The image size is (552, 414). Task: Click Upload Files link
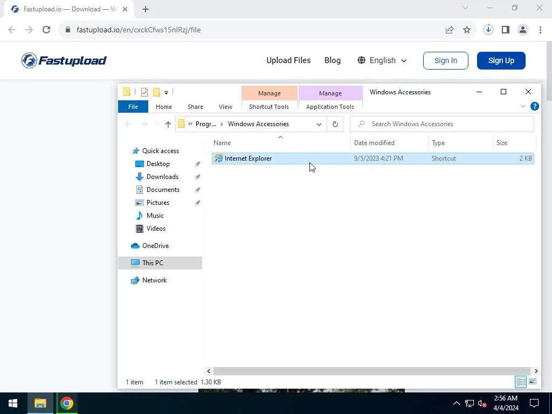coord(288,60)
